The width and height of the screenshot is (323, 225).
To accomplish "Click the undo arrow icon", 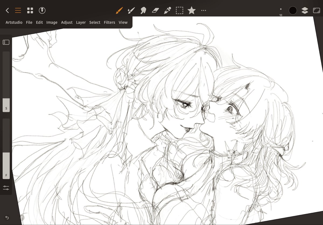I will 7,217.
